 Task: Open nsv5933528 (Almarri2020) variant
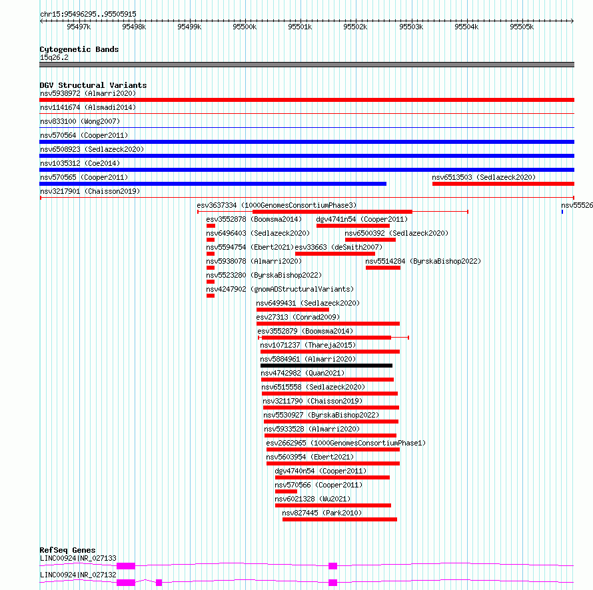pyautogui.click(x=312, y=429)
